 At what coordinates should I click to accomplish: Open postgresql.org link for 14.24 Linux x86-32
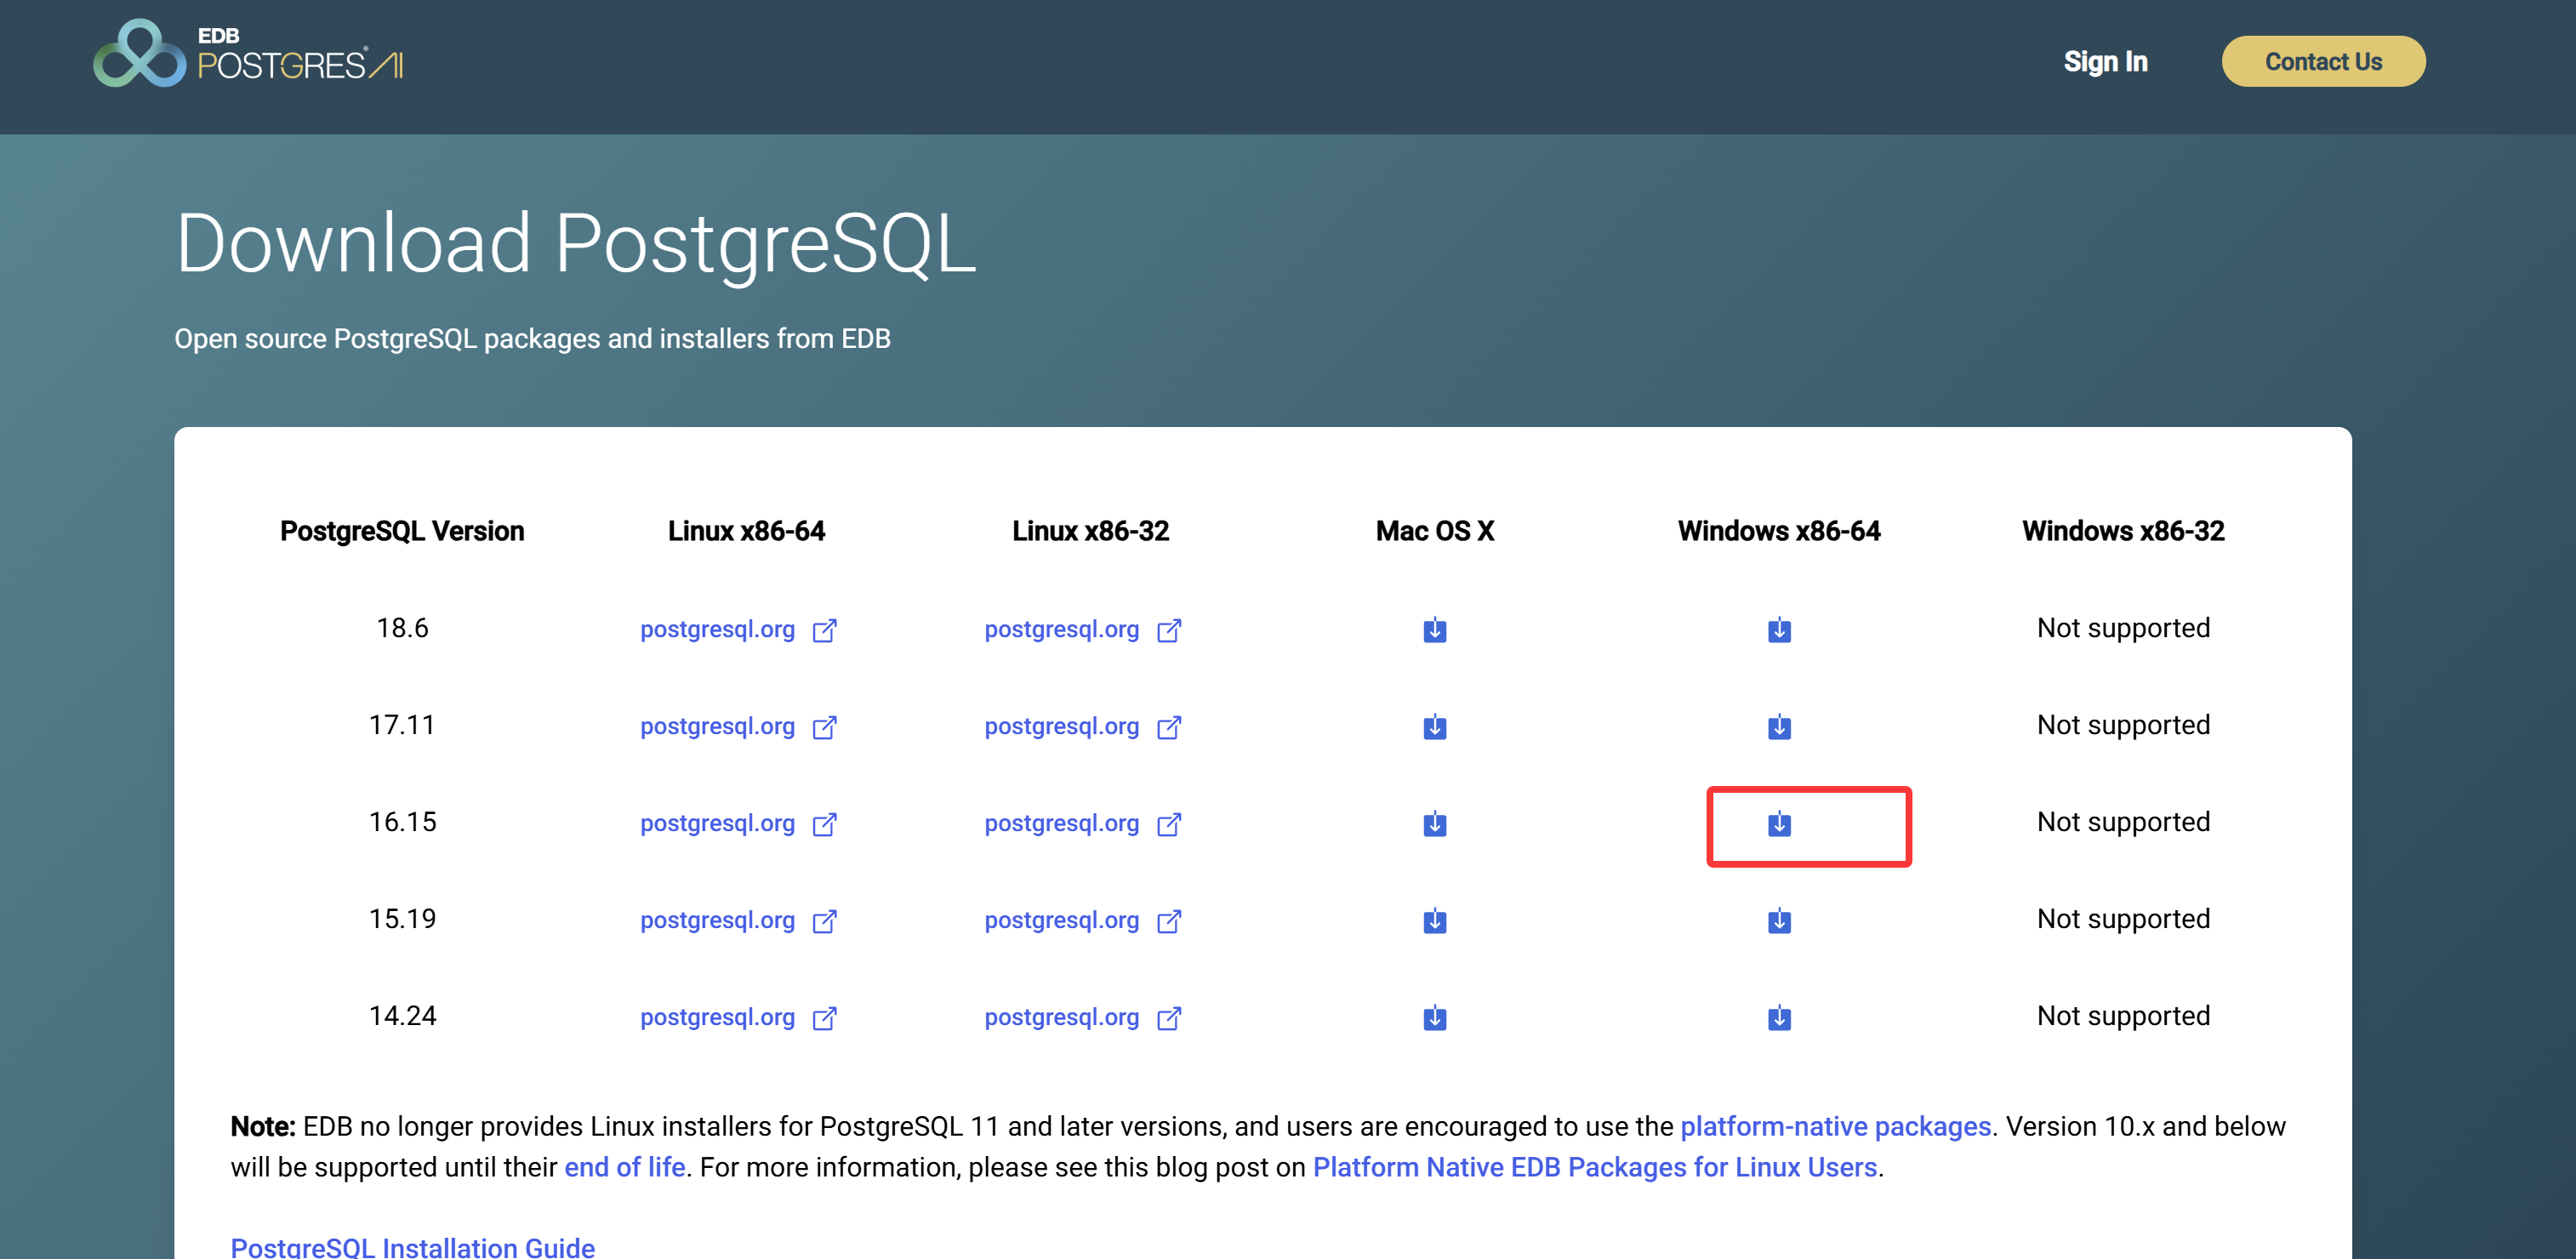coord(1082,1018)
